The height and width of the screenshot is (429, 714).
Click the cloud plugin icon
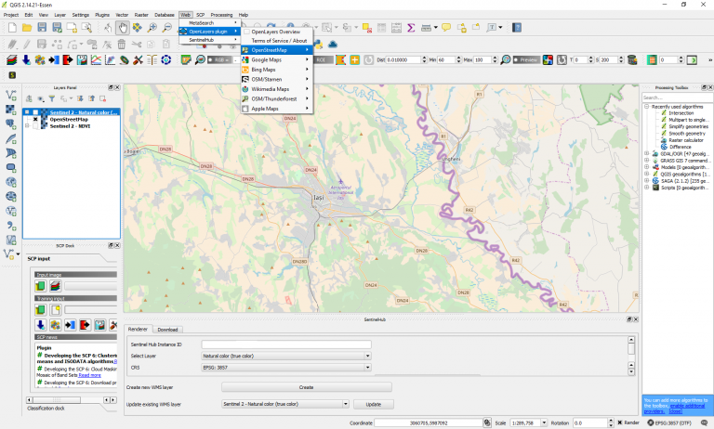tap(333, 45)
